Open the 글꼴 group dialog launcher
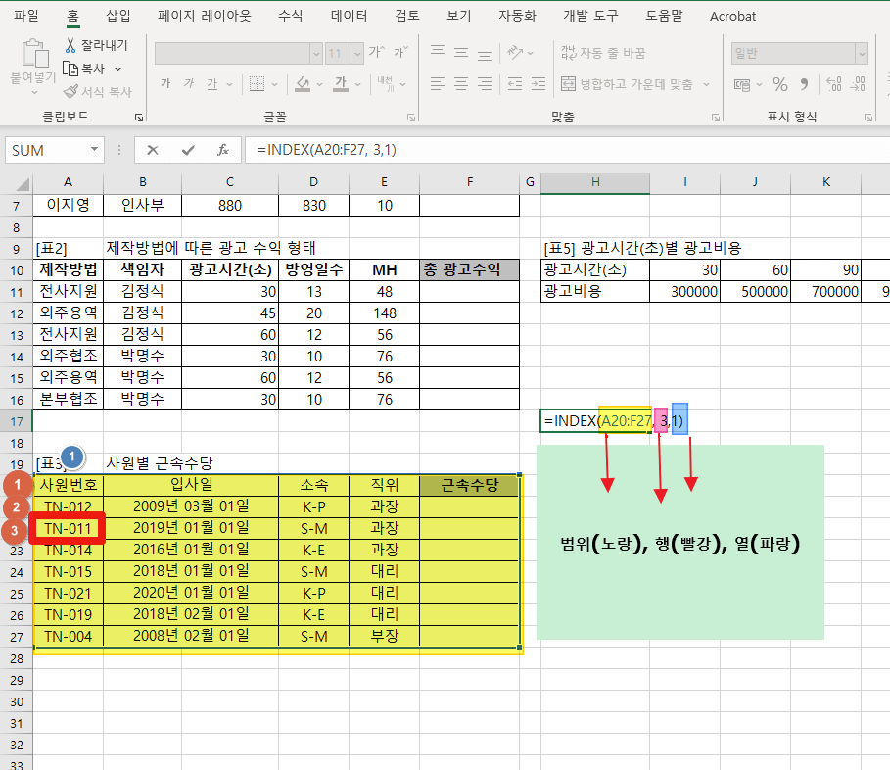The image size is (890, 770). (x=411, y=118)
